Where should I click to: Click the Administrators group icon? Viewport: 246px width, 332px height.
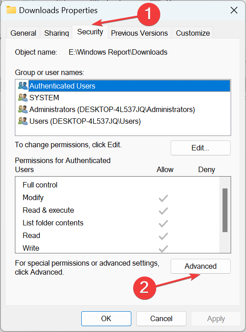(23, 109)
